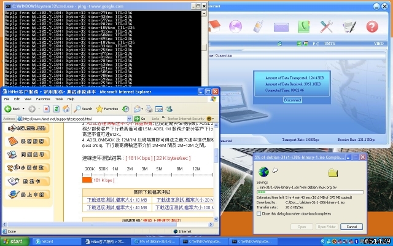The width and height of the screenshot is (393, 246).
Task: Expand the Links toolbar chevron
Action: tap(163, 117)
